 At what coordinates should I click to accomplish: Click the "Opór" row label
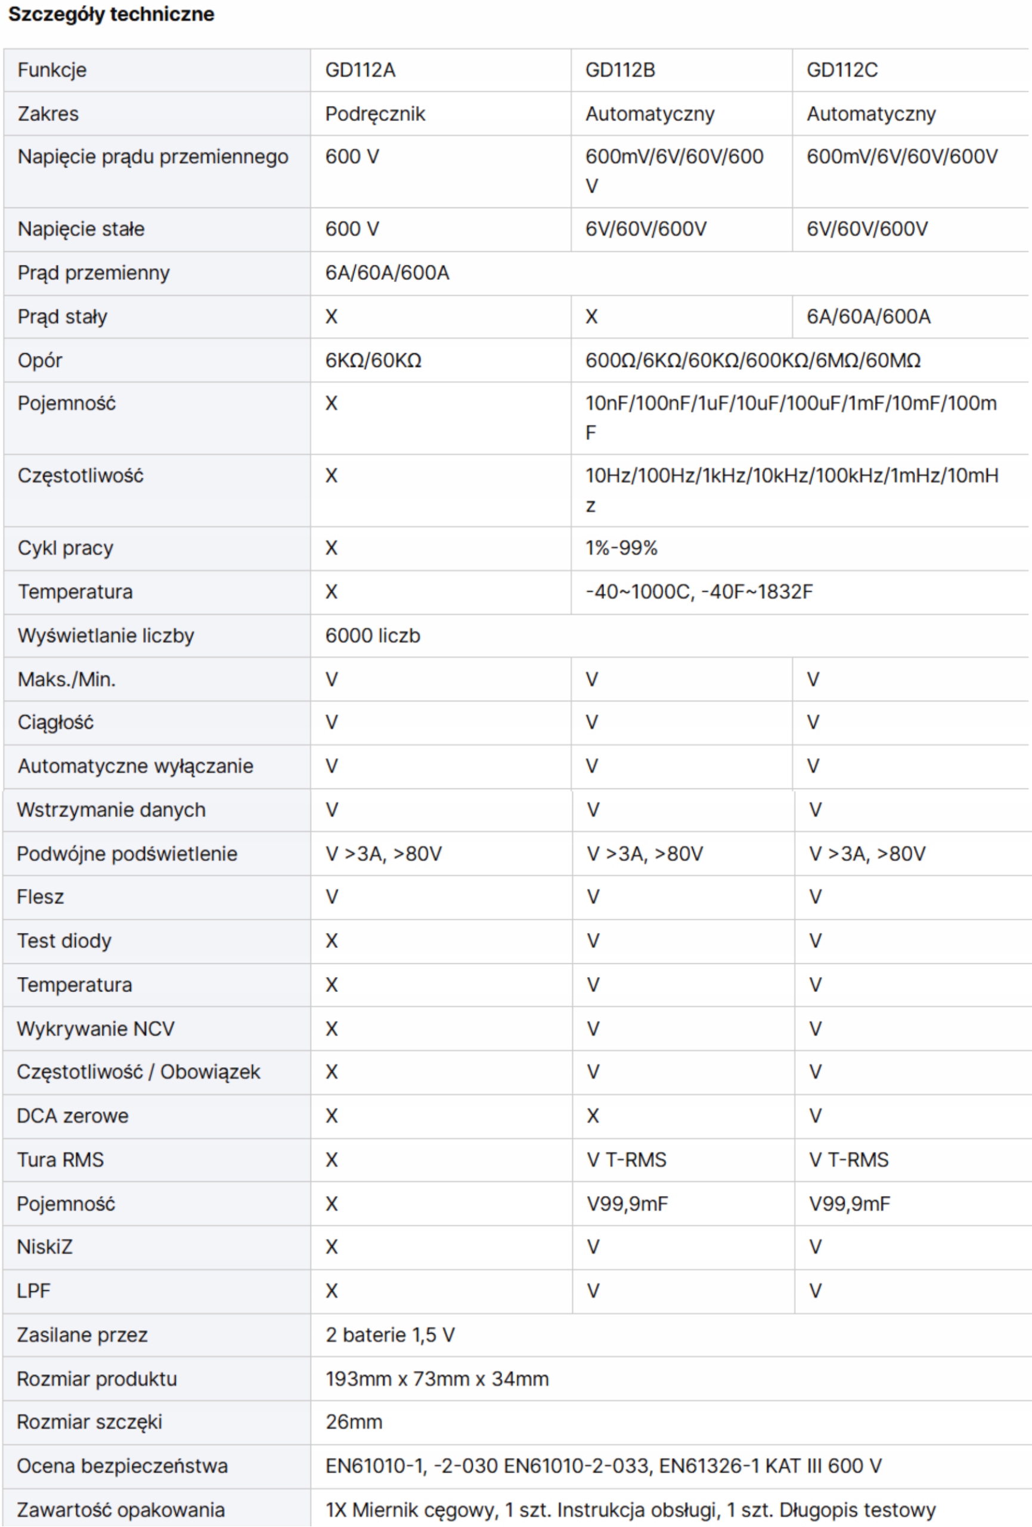click(x=40, y=360)
